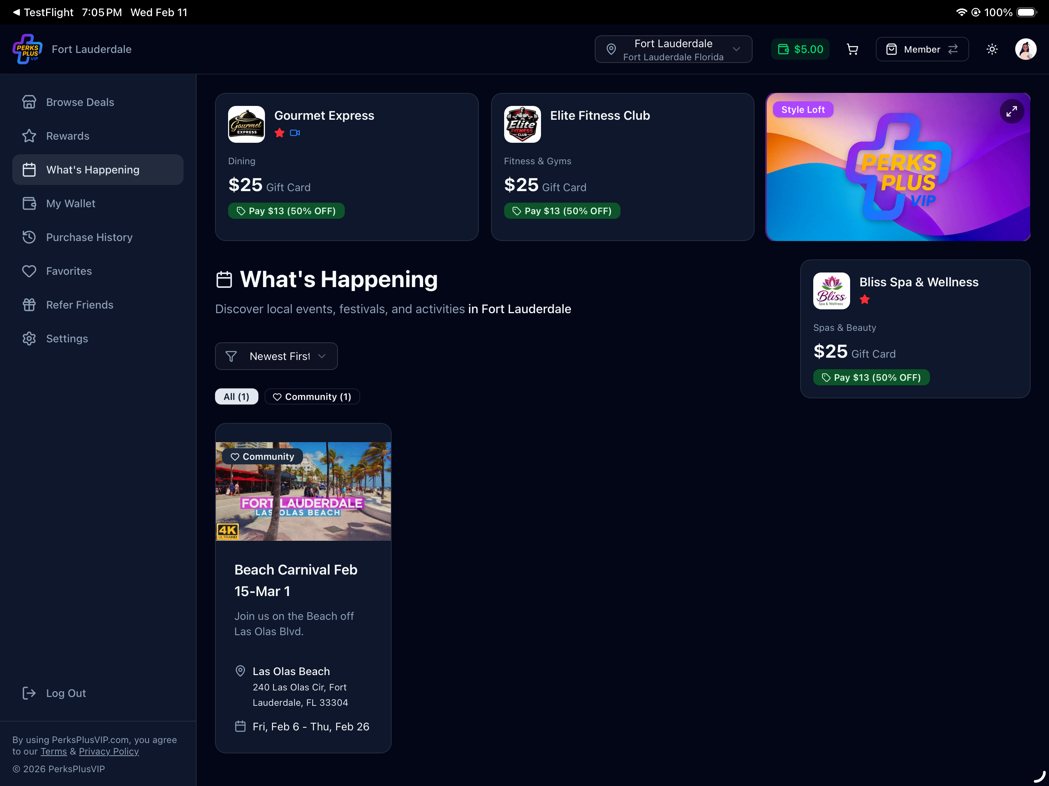The height and width of the screenshot is (786, 1049).
Task: Select the Community (1) filter tab
Action: 312,396
